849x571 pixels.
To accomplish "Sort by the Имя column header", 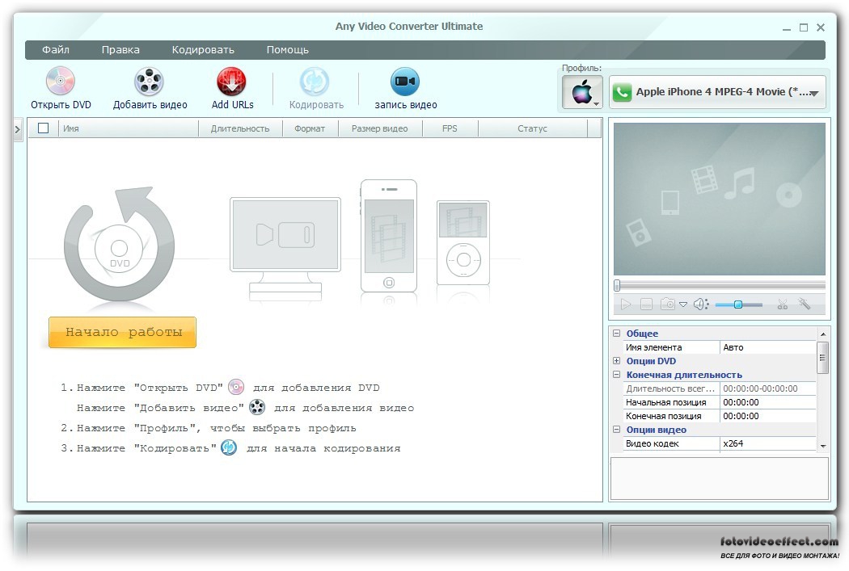I will [x=129, y=128].
